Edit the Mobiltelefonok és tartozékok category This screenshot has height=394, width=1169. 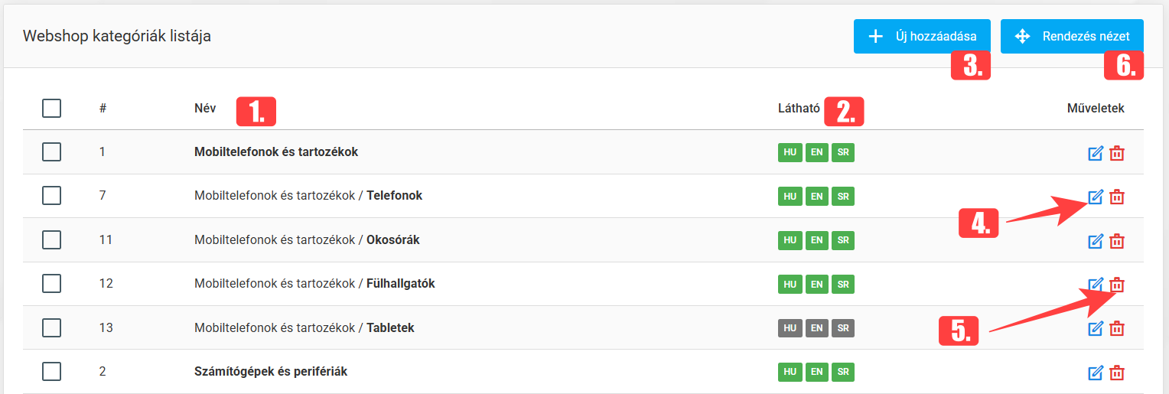tap(1095, 153)
